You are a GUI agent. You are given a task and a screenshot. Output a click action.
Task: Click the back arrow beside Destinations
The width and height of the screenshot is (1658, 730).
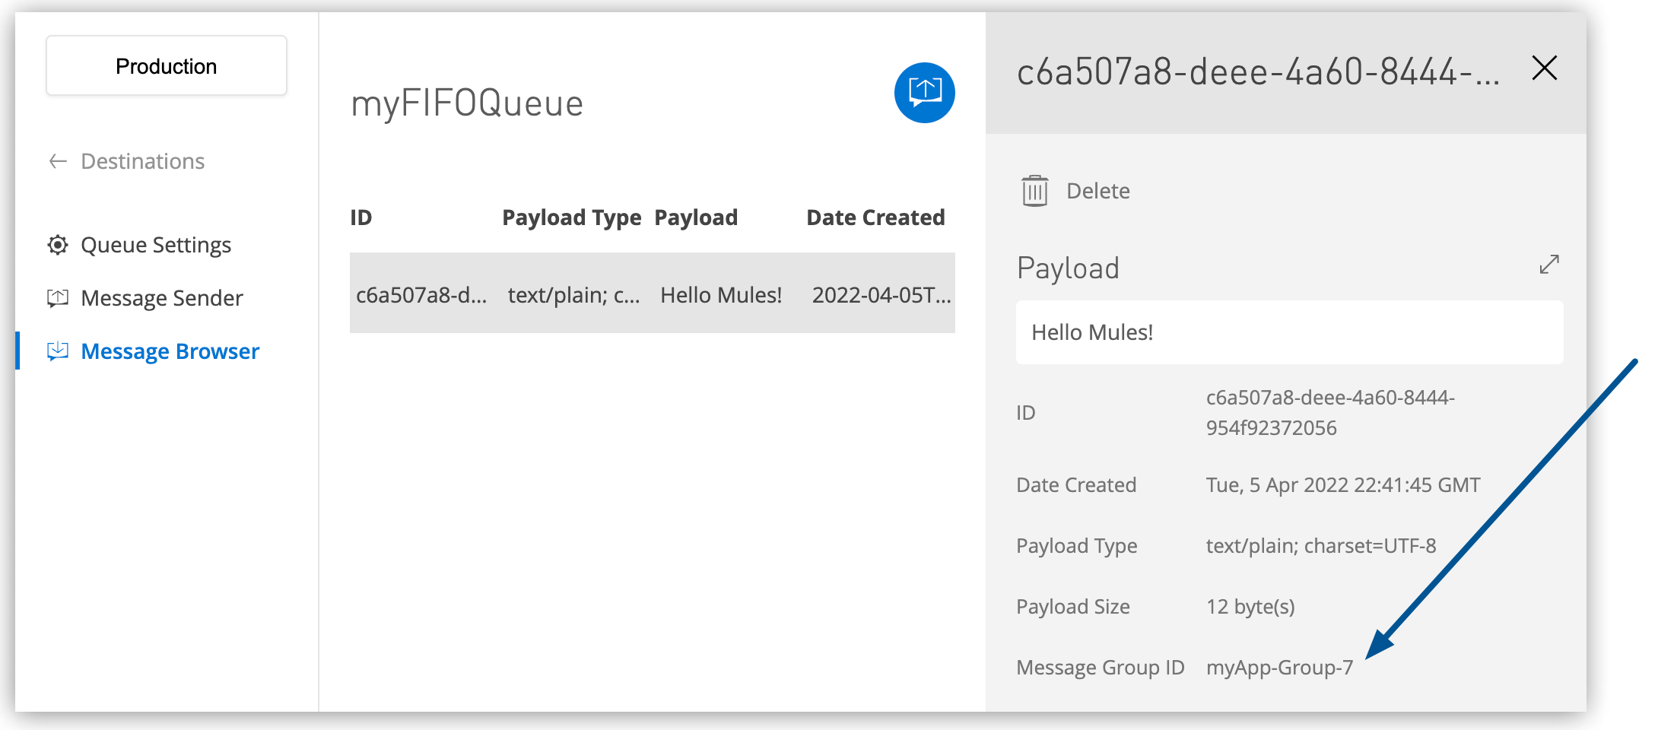click(x=57, y=160)
